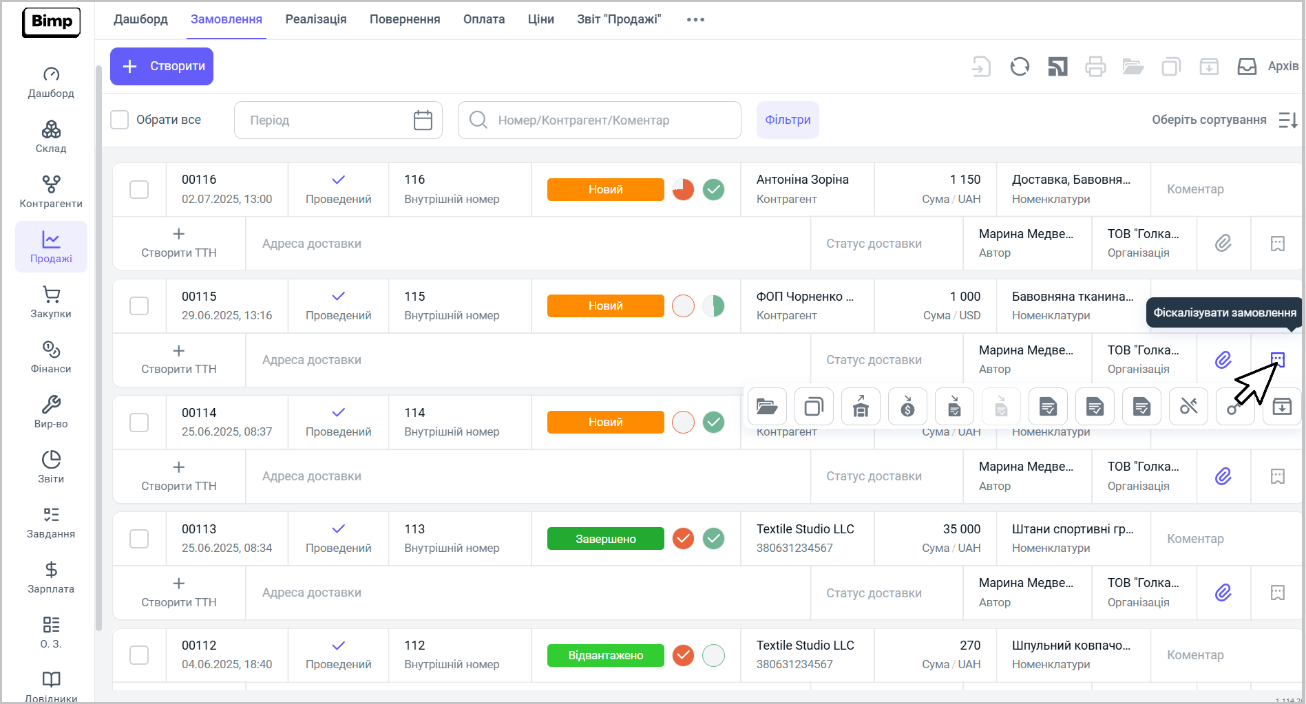Click the paperclip attachment icon for order 00116
The image size is (1306, 704).
pos(1223,244)
